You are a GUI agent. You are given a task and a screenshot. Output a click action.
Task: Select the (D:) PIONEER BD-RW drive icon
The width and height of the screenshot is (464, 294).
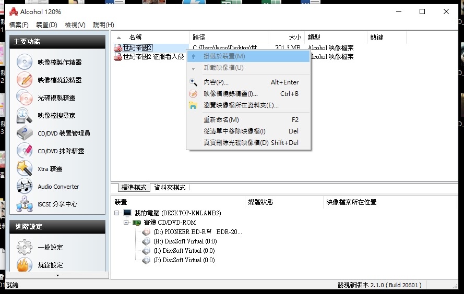[x=146, y=232]
